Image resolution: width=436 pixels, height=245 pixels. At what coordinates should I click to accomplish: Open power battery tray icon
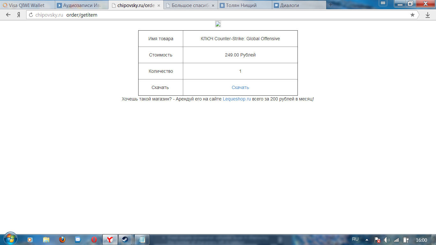tap(406, 240)
